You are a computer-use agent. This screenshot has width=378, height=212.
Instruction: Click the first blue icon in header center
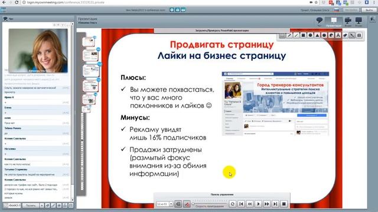[172, 10]
